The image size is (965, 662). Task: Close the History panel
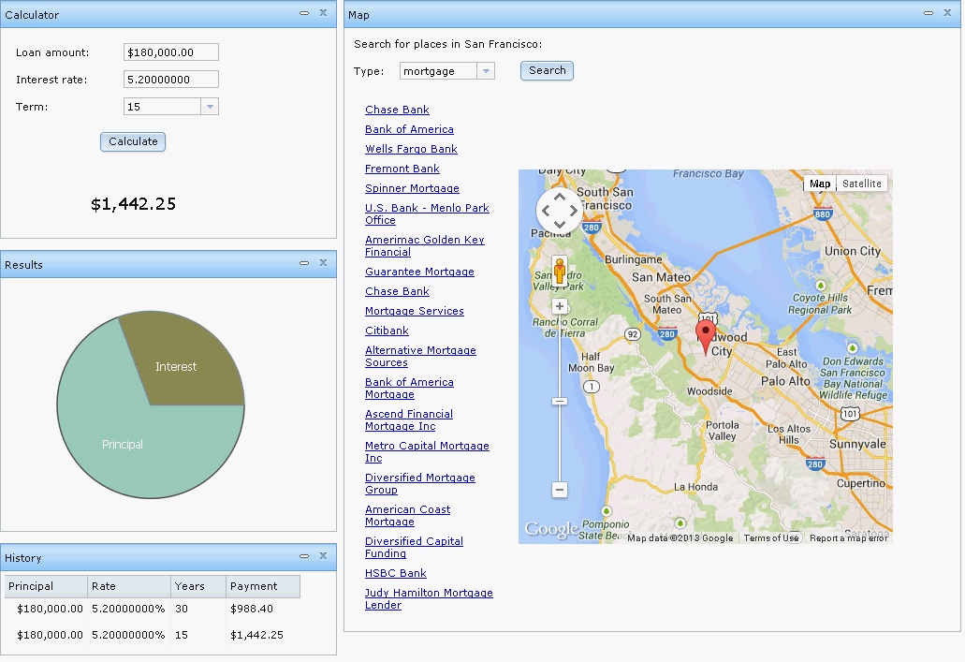(x=323, y=556)
